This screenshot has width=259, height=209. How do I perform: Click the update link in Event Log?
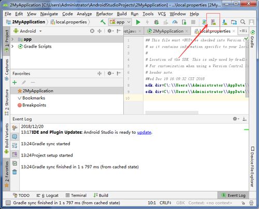tap(145, 132)
